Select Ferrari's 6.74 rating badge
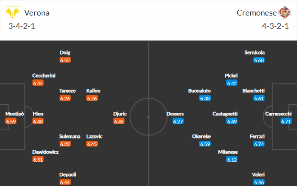Image resolution: width=297 pixels, height=186 pixels. (x=259, y=144)
